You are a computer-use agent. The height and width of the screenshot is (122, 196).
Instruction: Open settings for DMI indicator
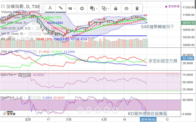[x=30, y=52]
